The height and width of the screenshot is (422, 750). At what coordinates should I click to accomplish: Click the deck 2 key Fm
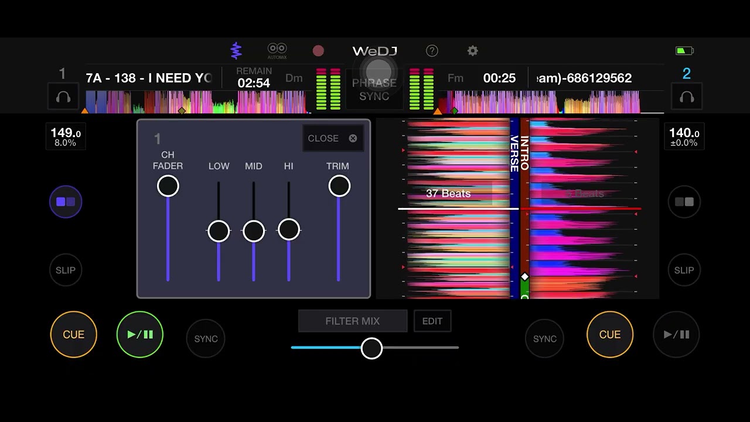coord(455,78)
